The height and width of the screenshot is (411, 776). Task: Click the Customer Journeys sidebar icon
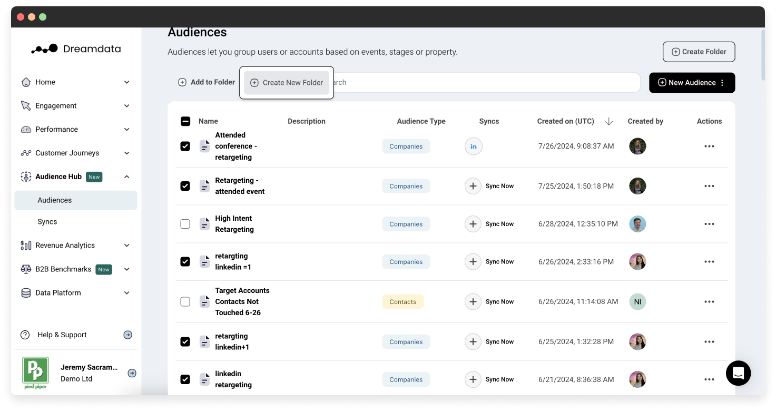25,153
